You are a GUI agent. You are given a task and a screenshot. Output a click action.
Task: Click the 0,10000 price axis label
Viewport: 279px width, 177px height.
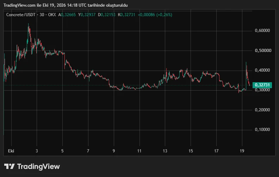(x=262, y=130)
